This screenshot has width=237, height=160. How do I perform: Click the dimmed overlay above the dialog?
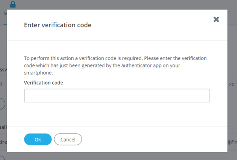tap(121, 5)
